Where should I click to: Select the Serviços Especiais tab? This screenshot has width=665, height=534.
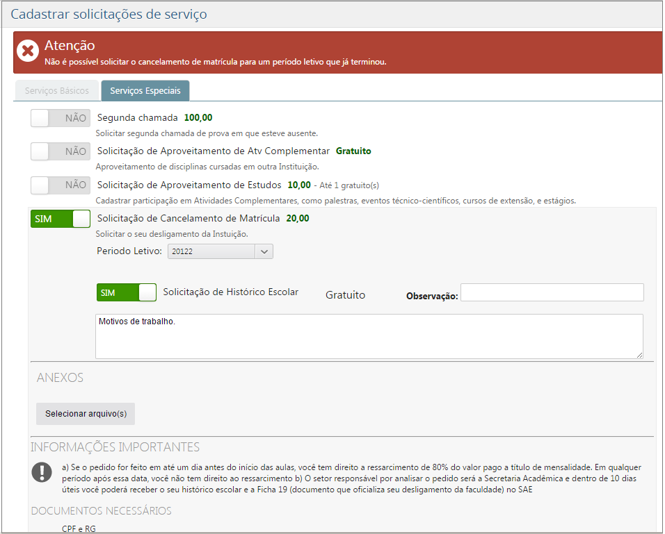(x=145, y=90)
